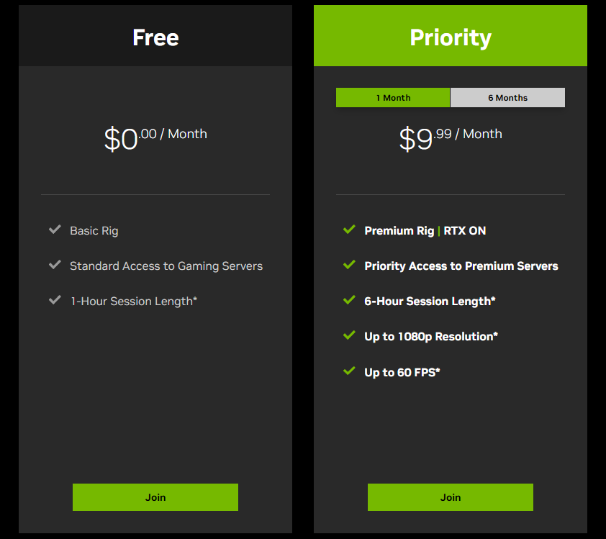The image size is (606, 539).
Task: Click green checkmark next to Up to 1080p Resolution
Action: (x=350, y=335)
